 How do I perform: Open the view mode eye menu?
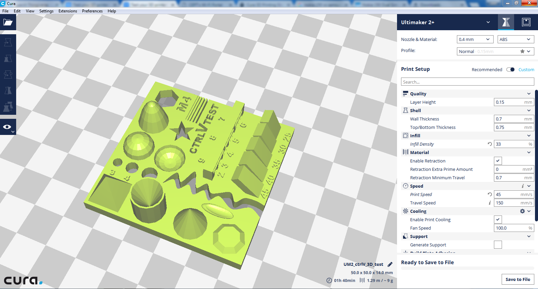[8, 127]
